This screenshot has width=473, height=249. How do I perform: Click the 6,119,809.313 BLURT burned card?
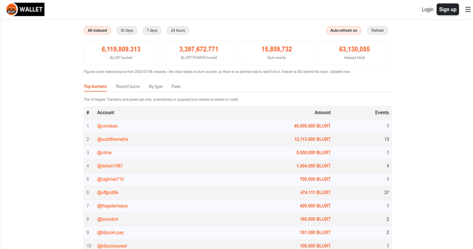pyautogui.click(x=121, y=53)
